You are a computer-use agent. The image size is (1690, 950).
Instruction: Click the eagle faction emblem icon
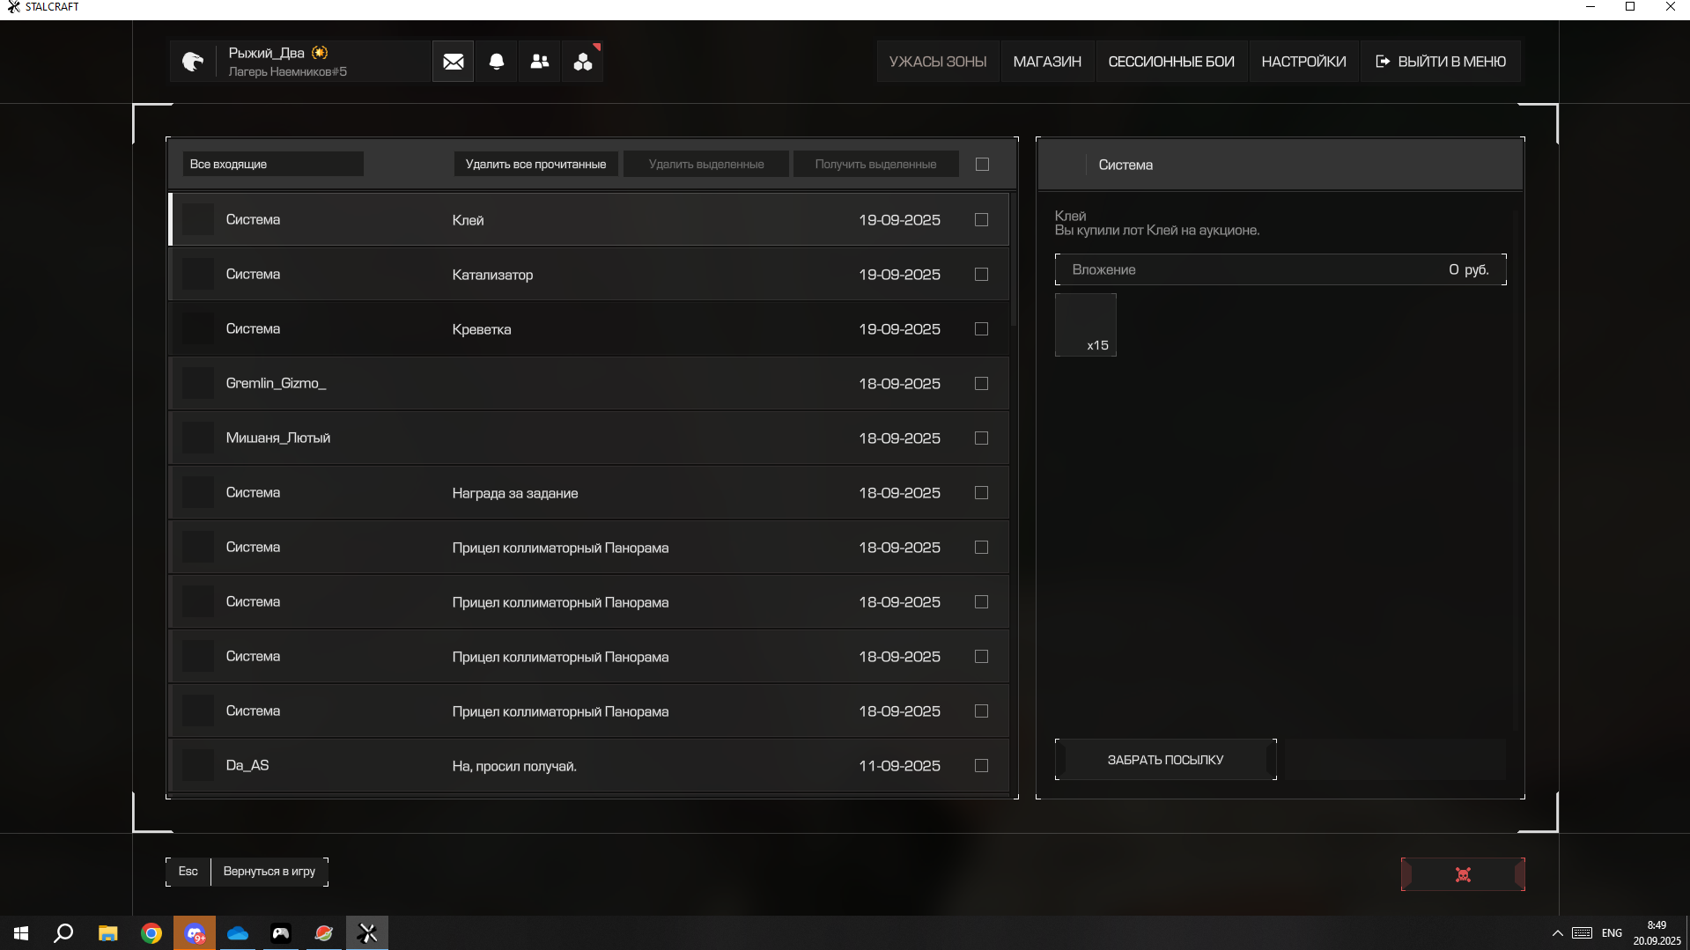coord(193,62)
